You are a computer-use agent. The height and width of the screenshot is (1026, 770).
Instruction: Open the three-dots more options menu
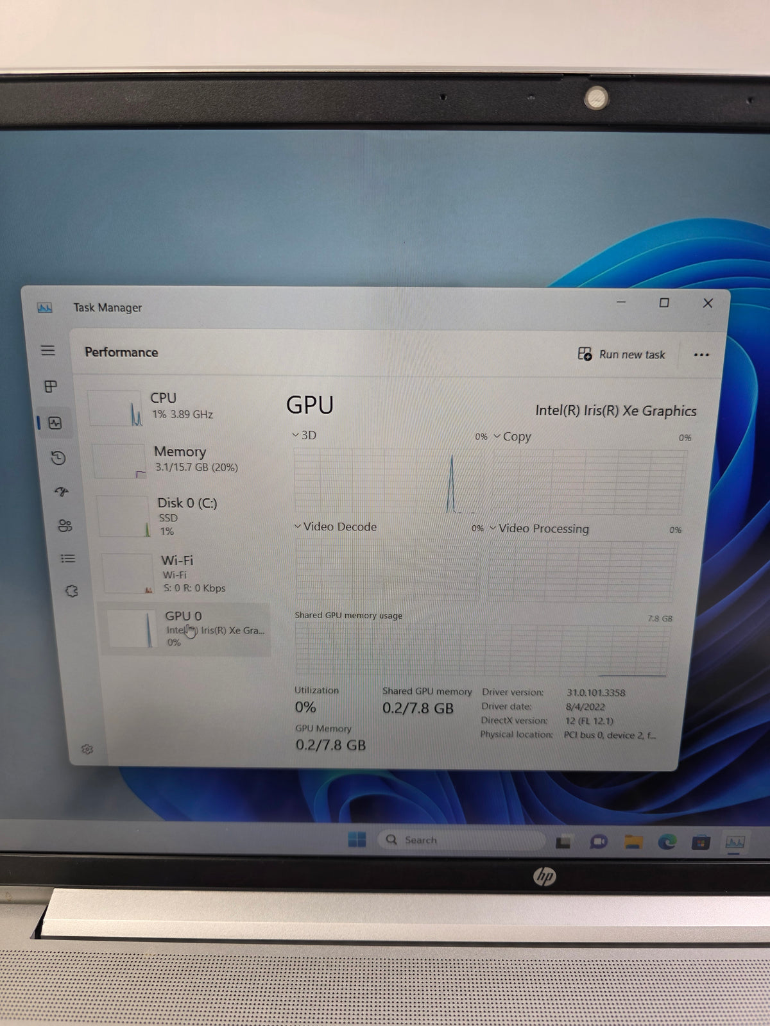tap(701, 355)
